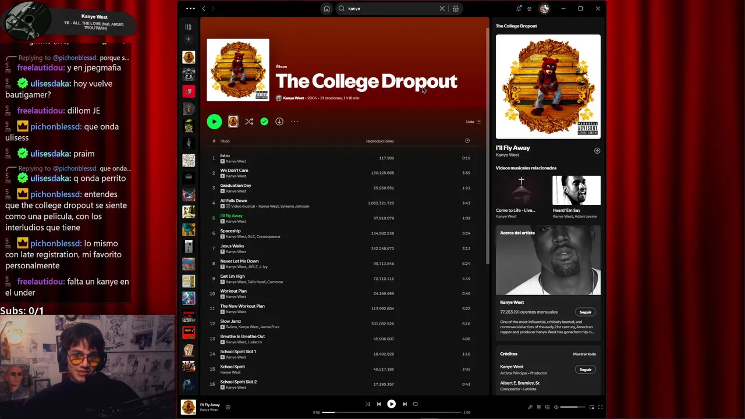Open the now-playing album thumbnail bottom left
This screenshot has width=745, height=419.
coord(188,407)
